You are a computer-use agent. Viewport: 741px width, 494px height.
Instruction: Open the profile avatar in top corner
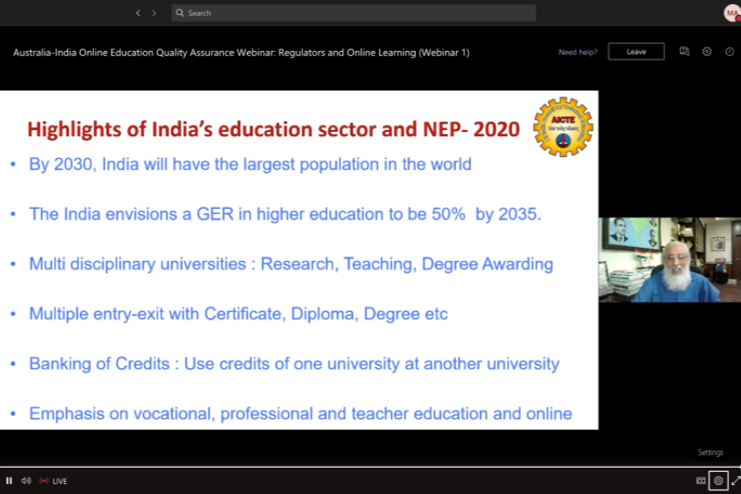click(x=732, y=13)
